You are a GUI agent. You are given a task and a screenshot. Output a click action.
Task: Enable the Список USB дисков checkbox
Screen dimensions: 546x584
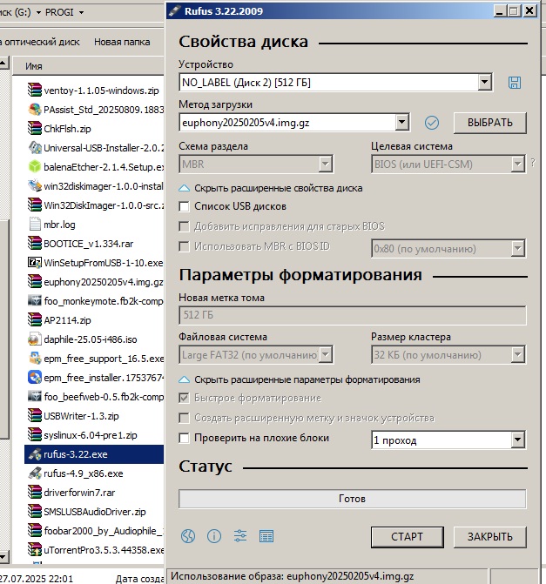(x=184, y=207)
